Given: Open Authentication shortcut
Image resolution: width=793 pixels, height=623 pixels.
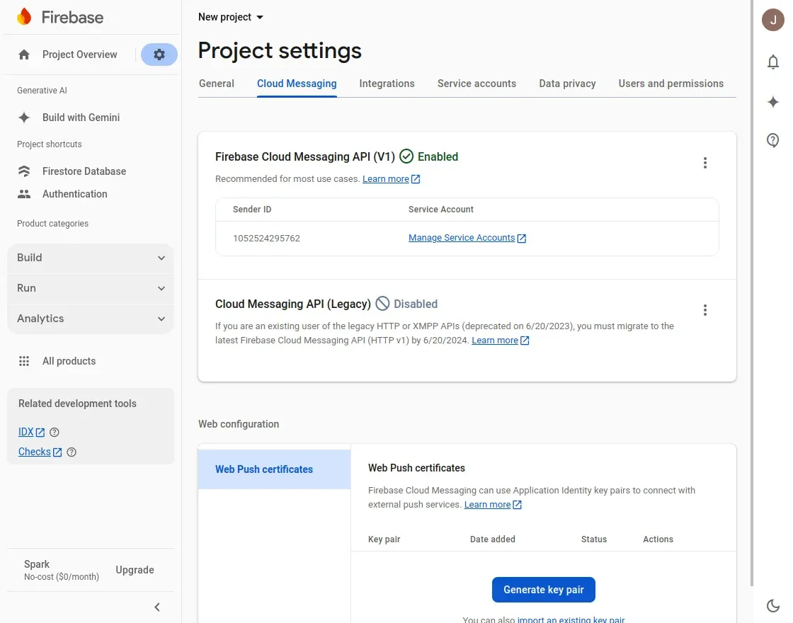Looking at the screenshot, I should click(75, 194).
